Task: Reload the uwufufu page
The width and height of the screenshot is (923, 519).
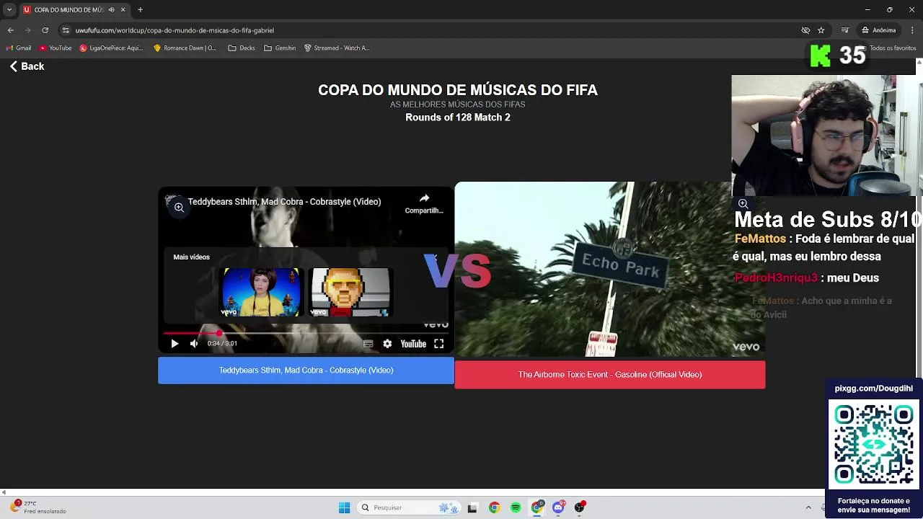Action: (45, 30)
